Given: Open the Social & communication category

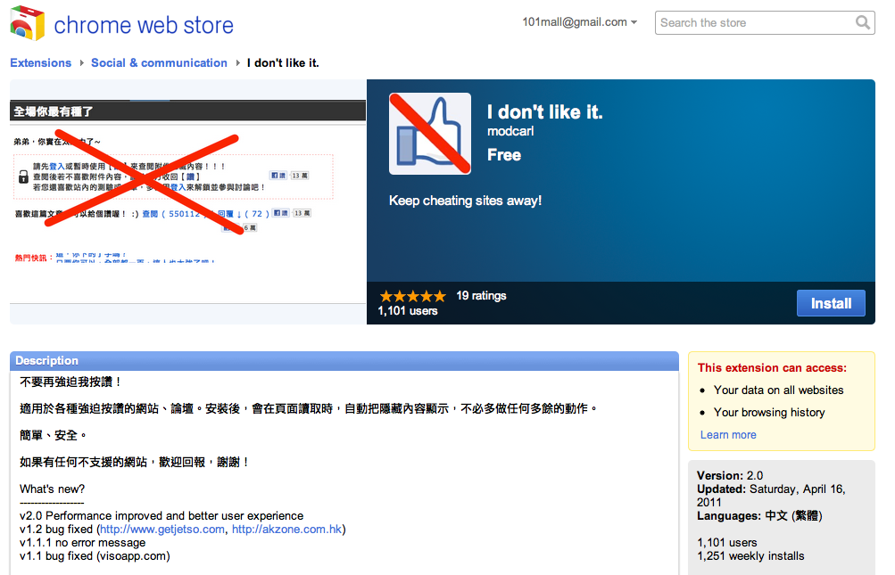Looking at the screenshot, I should point(159,62).
